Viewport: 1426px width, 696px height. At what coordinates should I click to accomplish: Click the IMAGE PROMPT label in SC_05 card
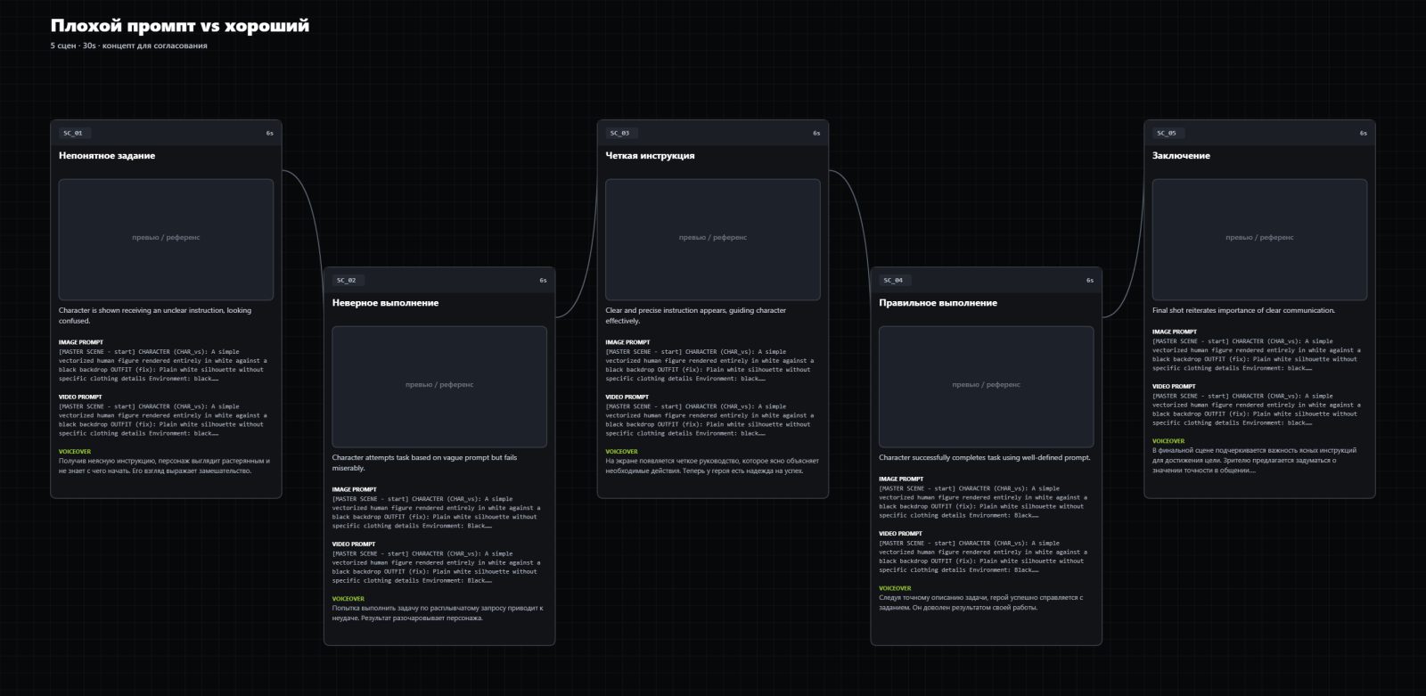click(x=1175, y=332)
